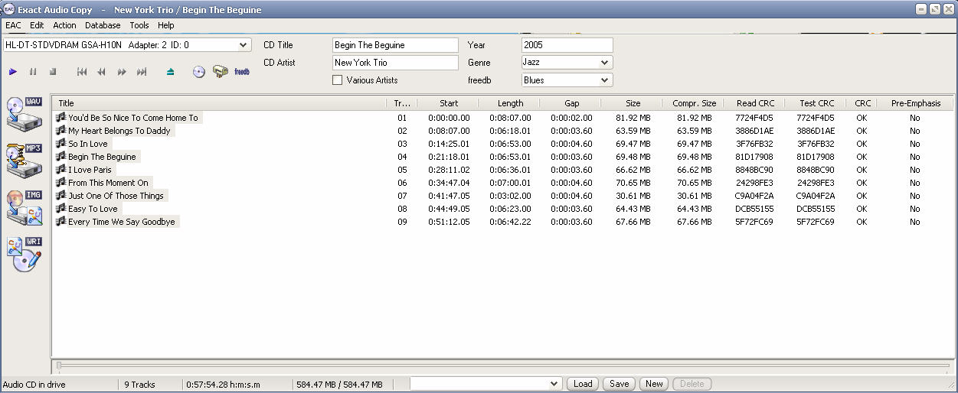Click total time 0:57:54.28 h:m:s.m
958x393 pixels.
223,385
